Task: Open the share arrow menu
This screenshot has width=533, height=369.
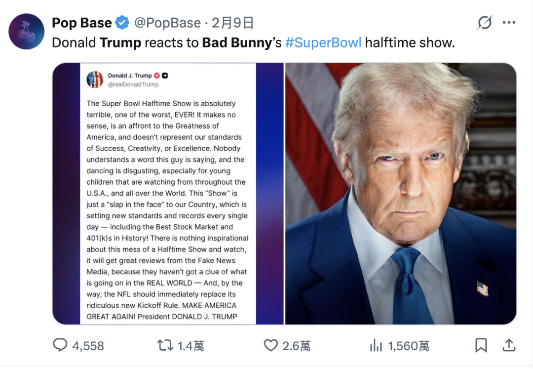Action: (x=509, y=345)
